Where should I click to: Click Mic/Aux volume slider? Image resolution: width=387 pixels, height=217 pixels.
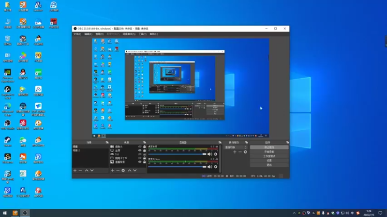coord(177,167)
